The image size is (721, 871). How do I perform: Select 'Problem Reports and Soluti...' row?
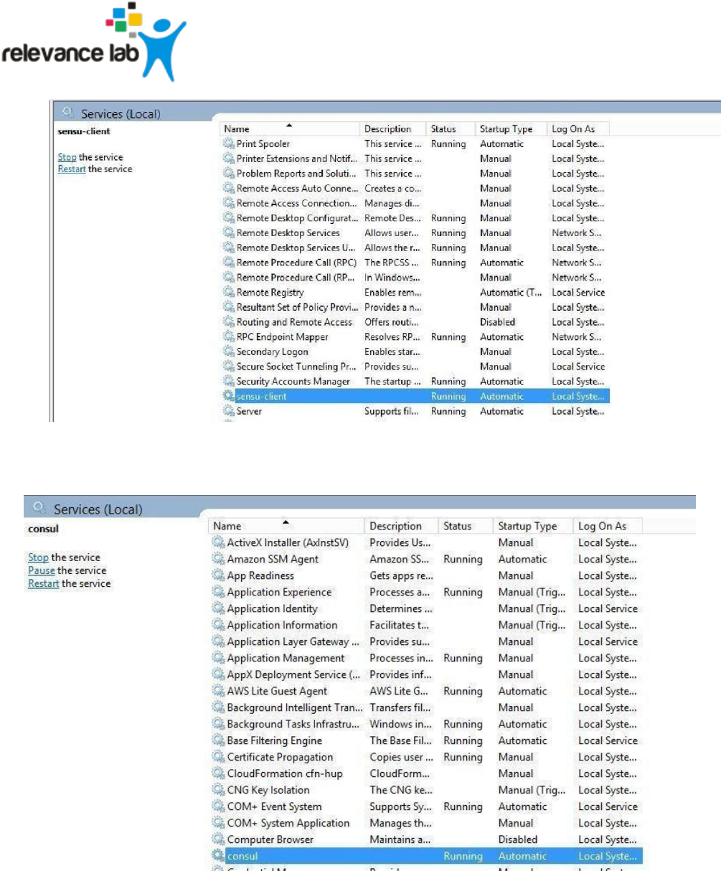pos(415,174)
